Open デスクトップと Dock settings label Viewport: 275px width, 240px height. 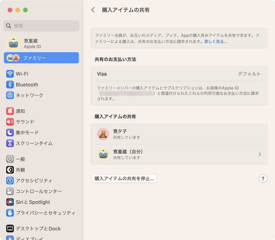coord(38,229)
